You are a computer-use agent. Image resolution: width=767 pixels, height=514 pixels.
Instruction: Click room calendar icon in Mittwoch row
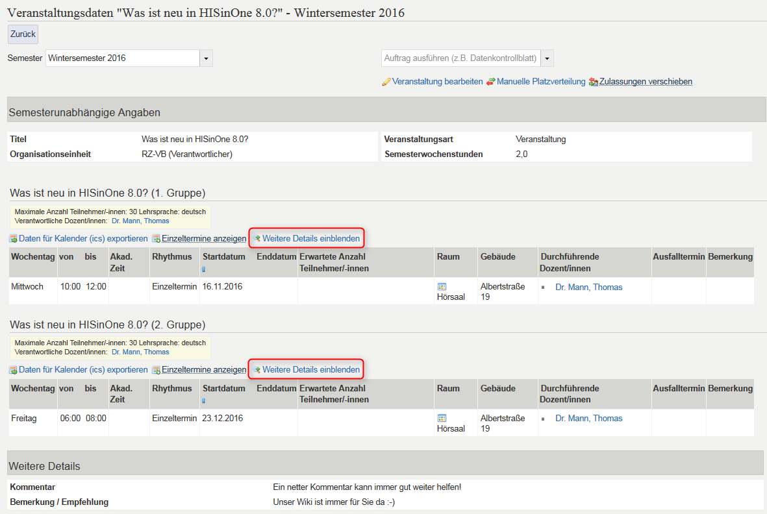coord(442,287)
